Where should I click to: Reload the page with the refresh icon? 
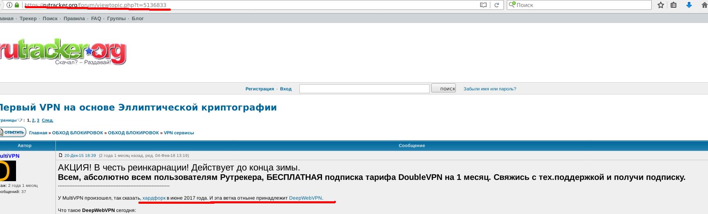[497, 5]
